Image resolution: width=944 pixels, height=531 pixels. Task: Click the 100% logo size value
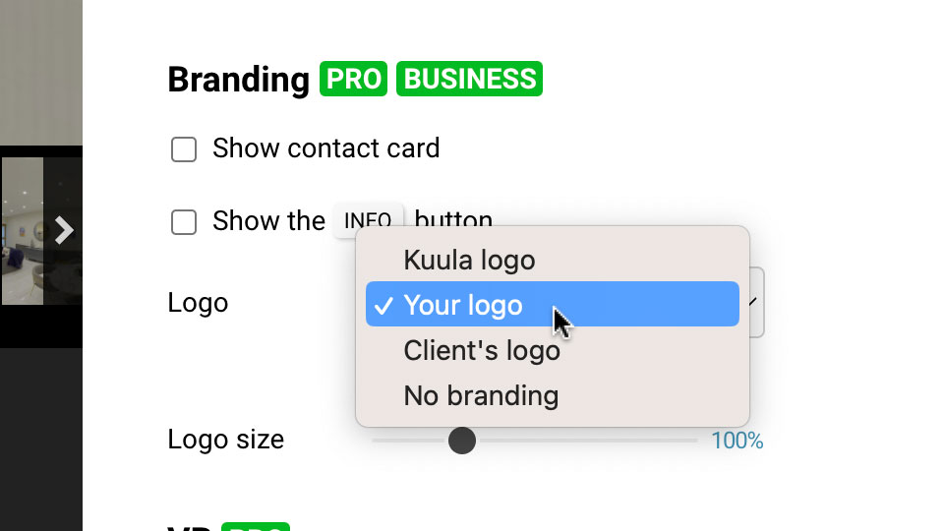[737, 441]
